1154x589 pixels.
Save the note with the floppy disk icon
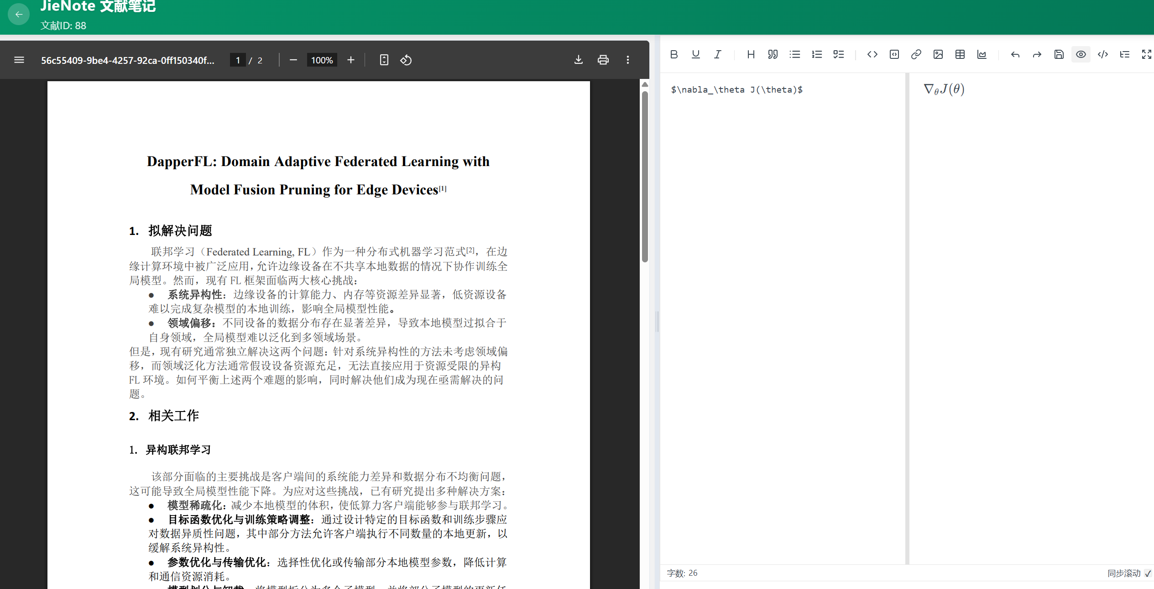[1059, 55]
